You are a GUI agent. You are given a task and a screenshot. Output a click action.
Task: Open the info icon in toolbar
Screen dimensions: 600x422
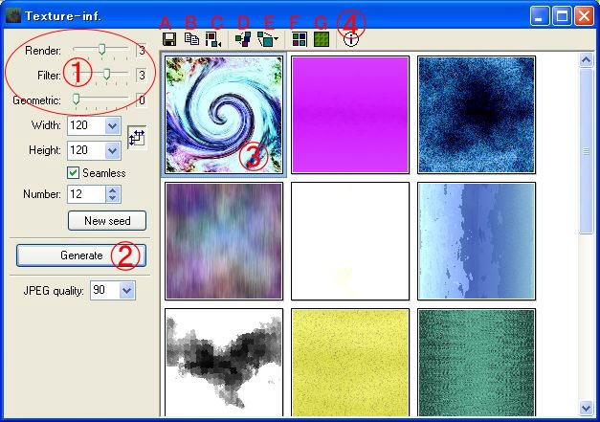(x=351, y=40)
